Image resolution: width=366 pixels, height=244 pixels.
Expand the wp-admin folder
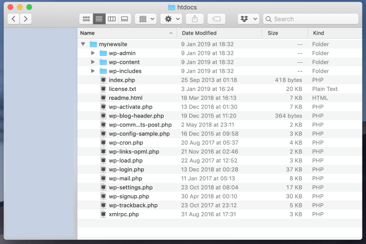coord(93,53)
